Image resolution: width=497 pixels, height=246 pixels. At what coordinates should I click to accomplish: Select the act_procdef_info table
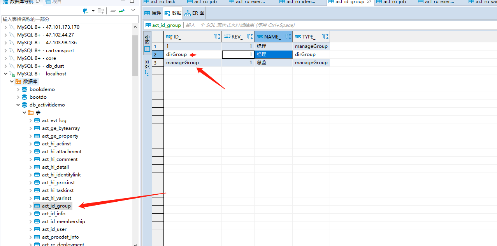pos(60,237)
